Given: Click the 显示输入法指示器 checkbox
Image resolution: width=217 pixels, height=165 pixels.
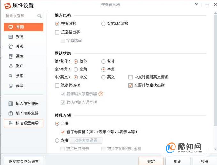Looking at the screenshot, I should coord(63,94).
